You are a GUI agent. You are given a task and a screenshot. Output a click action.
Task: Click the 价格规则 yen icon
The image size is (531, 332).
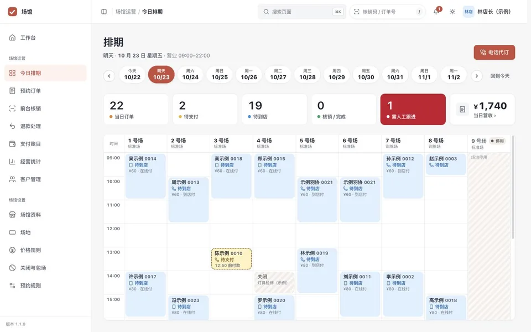point(12,250)
